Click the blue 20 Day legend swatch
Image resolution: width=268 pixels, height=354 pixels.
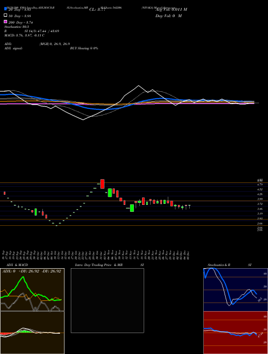(x=5, y=9)
